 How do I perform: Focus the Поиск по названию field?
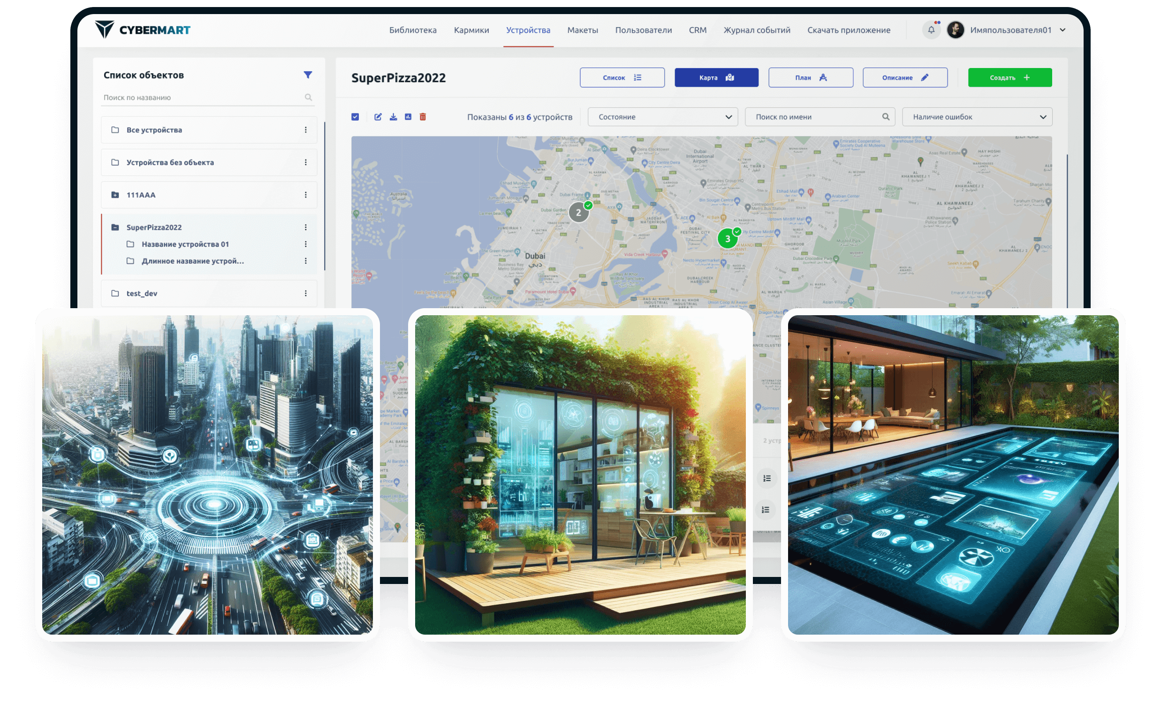click(x=207, y=98)
